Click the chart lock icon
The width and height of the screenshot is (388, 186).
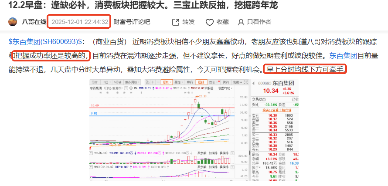pyautogui.click(x=147, y=82)
